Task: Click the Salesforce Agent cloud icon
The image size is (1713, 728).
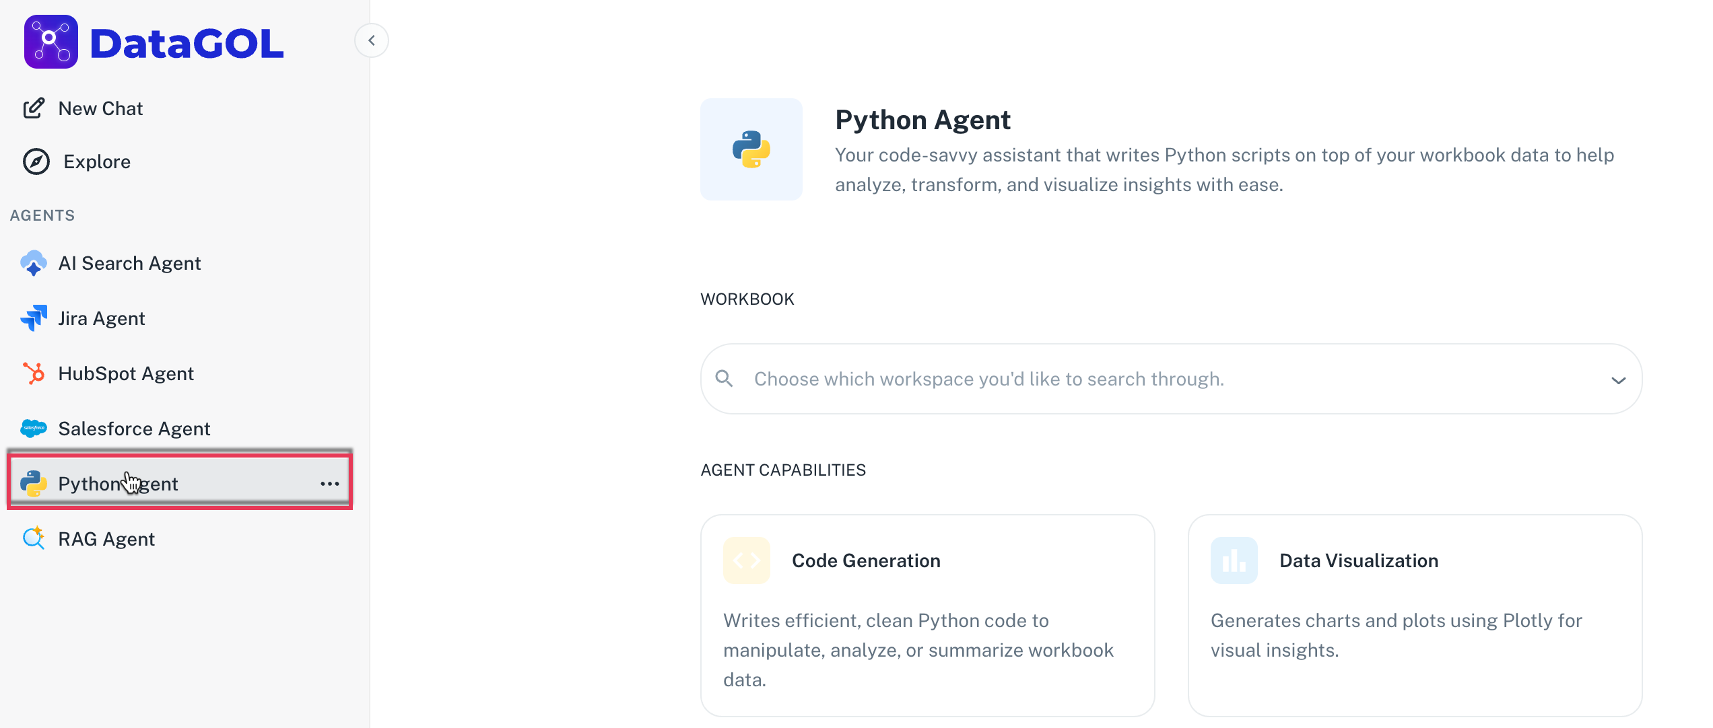Action: pyautogui.click(x=34, y=428)
